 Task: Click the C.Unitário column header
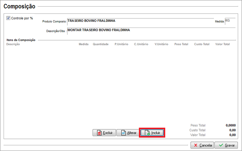[141, 44]
